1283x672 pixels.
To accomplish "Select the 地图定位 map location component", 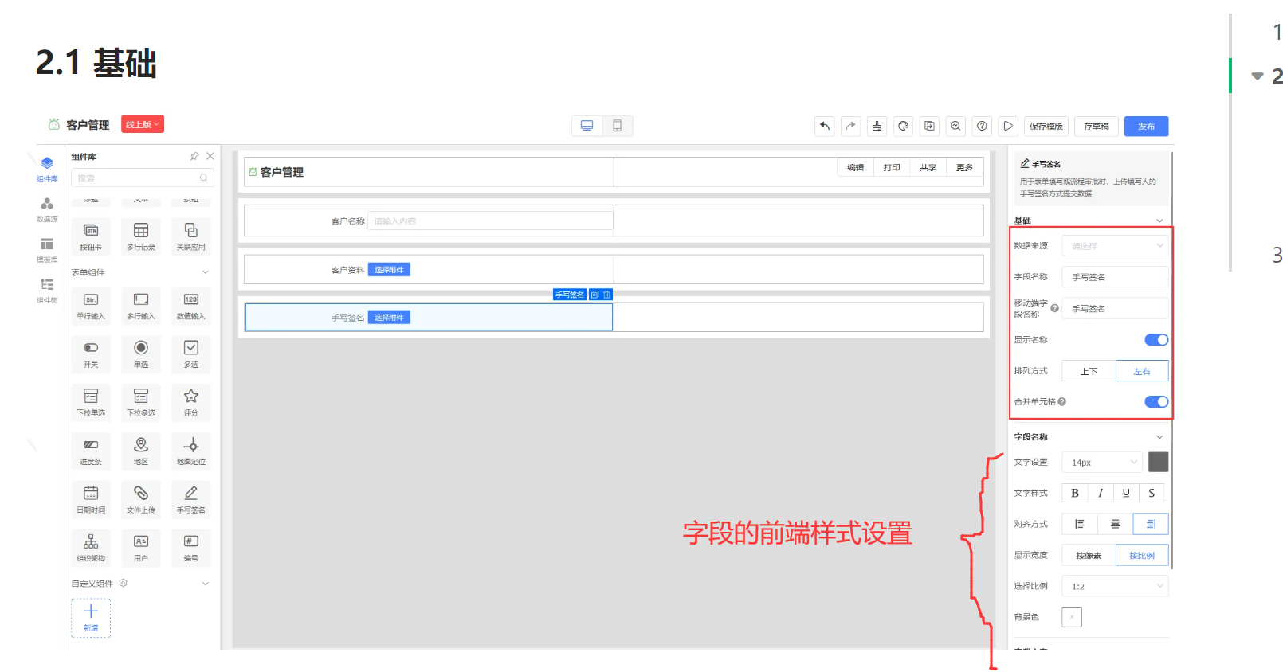I will 191,451.
